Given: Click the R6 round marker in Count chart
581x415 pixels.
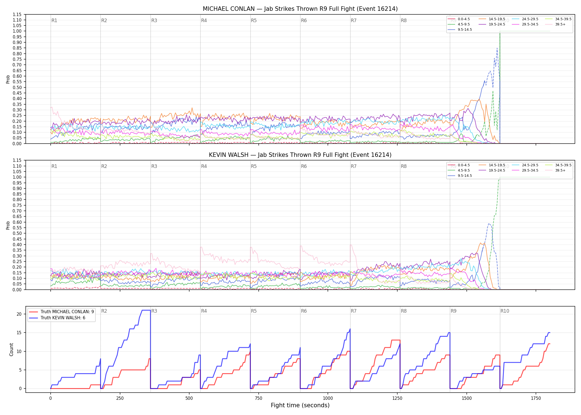Looking at the screenshot, I should coord(304,311).
